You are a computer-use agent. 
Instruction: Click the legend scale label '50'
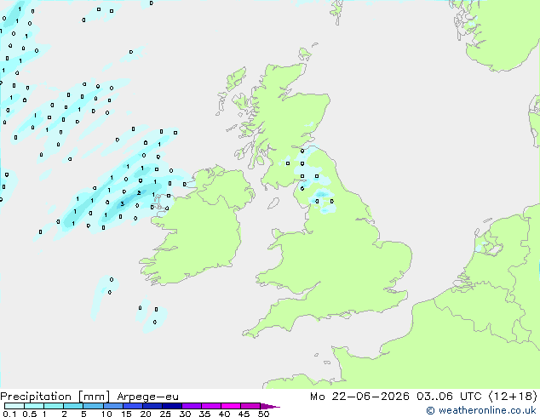pos(263,414)
